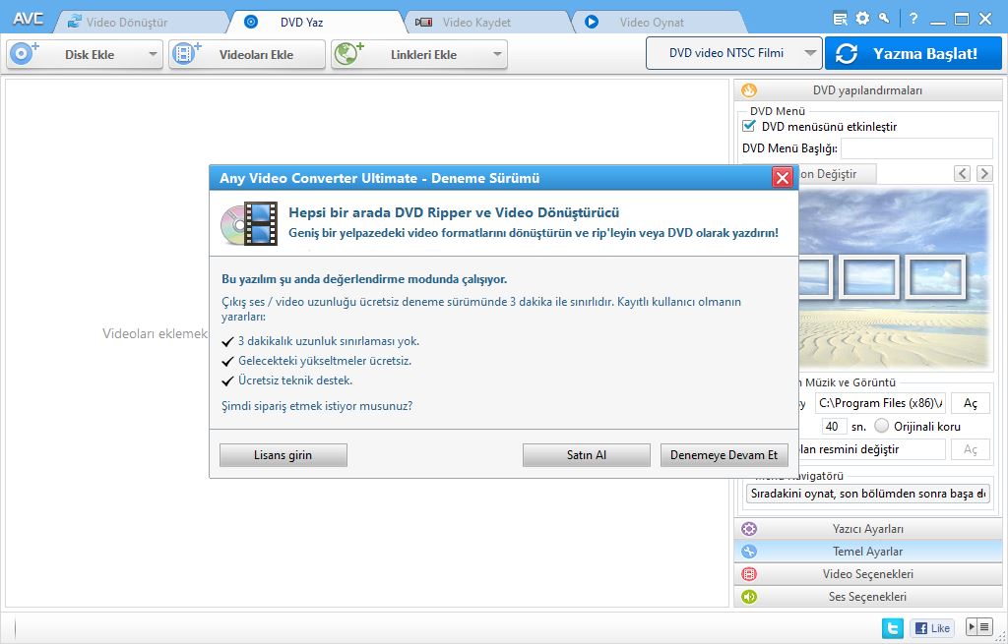
Task: Click the Facebook Like button
Action: [932, 628]
